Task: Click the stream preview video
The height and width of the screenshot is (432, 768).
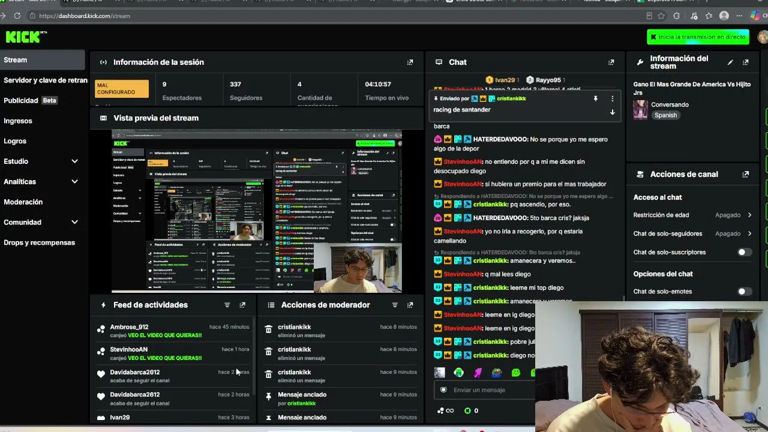Action: pyautogui.click(x=257, y=211)
